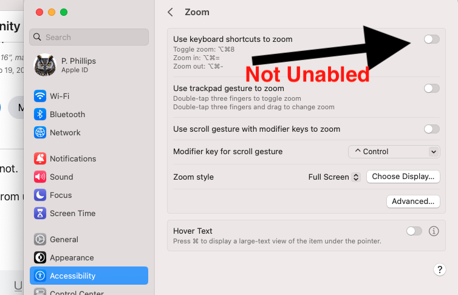Enable scroll gesture with modifier keys
This screenshot has width=458, height=295.
431,129
